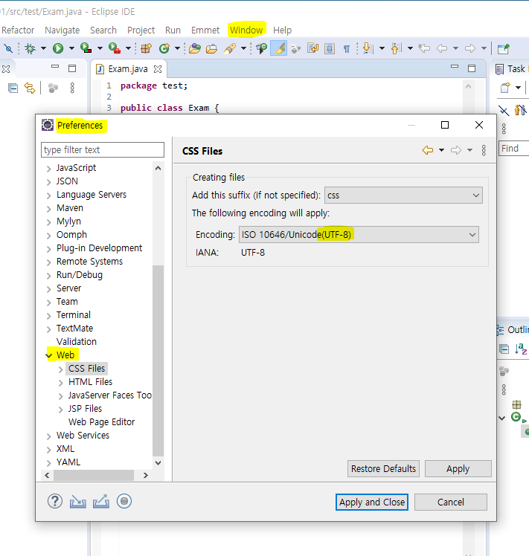The image size is (529, 556).
Task: Click the Apply button
Action: [458, 469]
